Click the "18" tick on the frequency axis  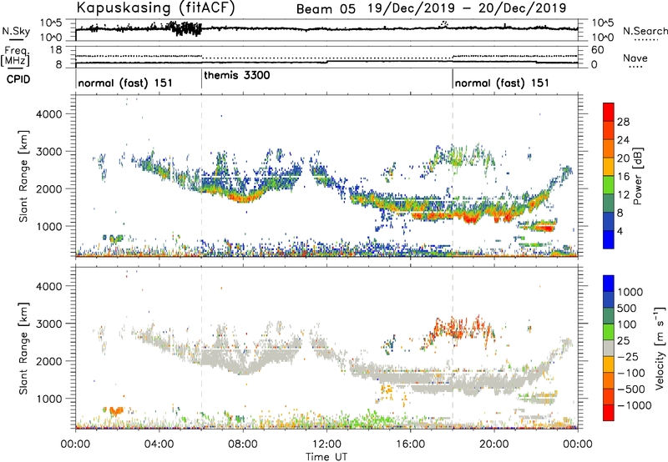point(55,50)
